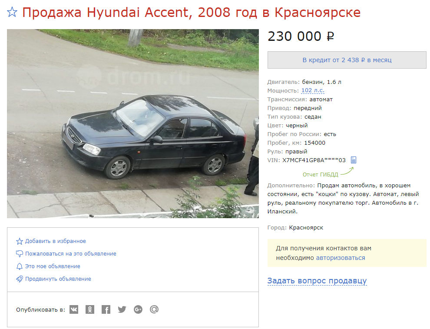430x329 pixels.
Task: Open the '102 л.с.' power link
Action: [313, 90]
